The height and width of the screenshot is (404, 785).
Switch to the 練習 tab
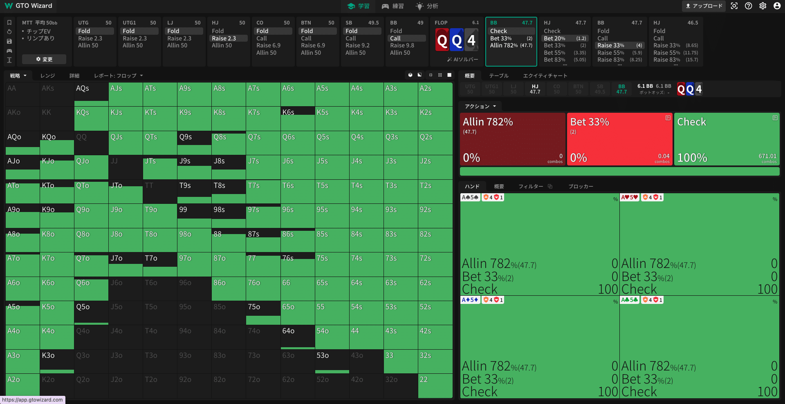[x=392, y=6]
